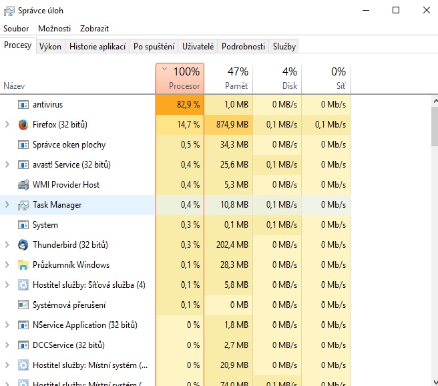438x386 pixels.
Task: Expand the Task Manager process group
Action: tap(7, 205)
